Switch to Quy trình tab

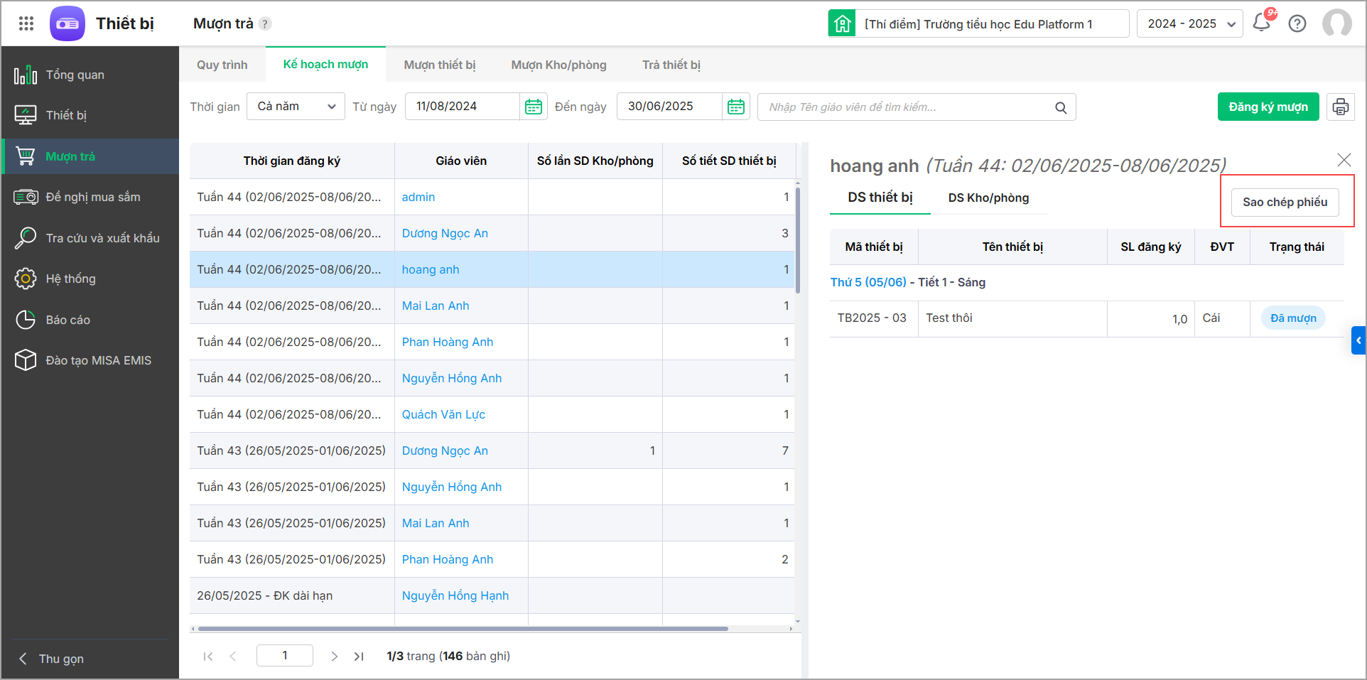tap(222, 65)
